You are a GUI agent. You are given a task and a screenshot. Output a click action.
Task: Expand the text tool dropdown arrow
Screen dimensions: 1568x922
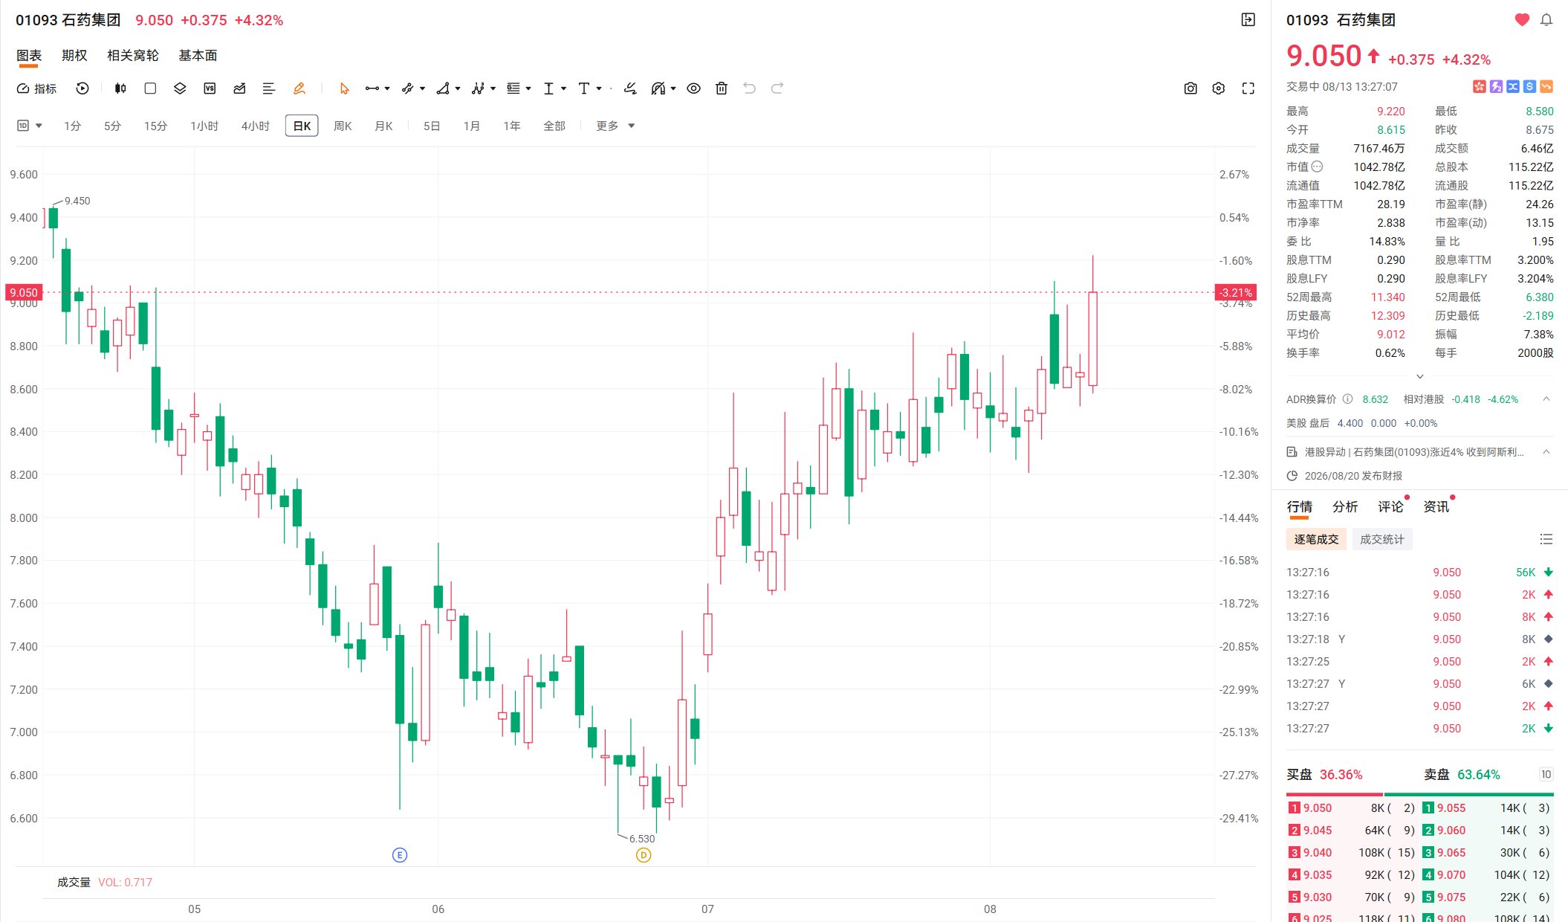tap(599, 88)
